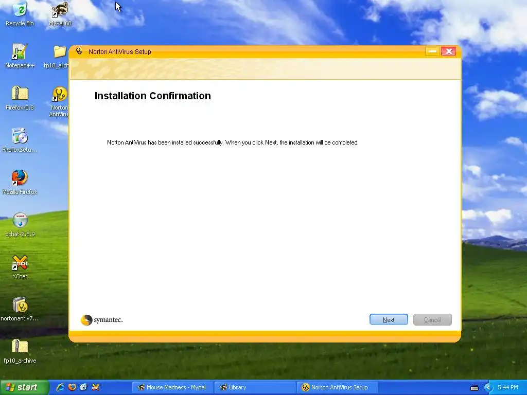This screenshot has height=395, width=527.
Task: Click Next to complete the Norton installation
Action: (x=389, y=319)
